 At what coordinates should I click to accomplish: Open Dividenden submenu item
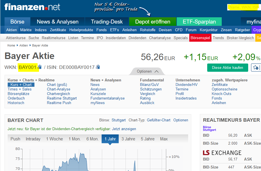[x=137, y=38]
